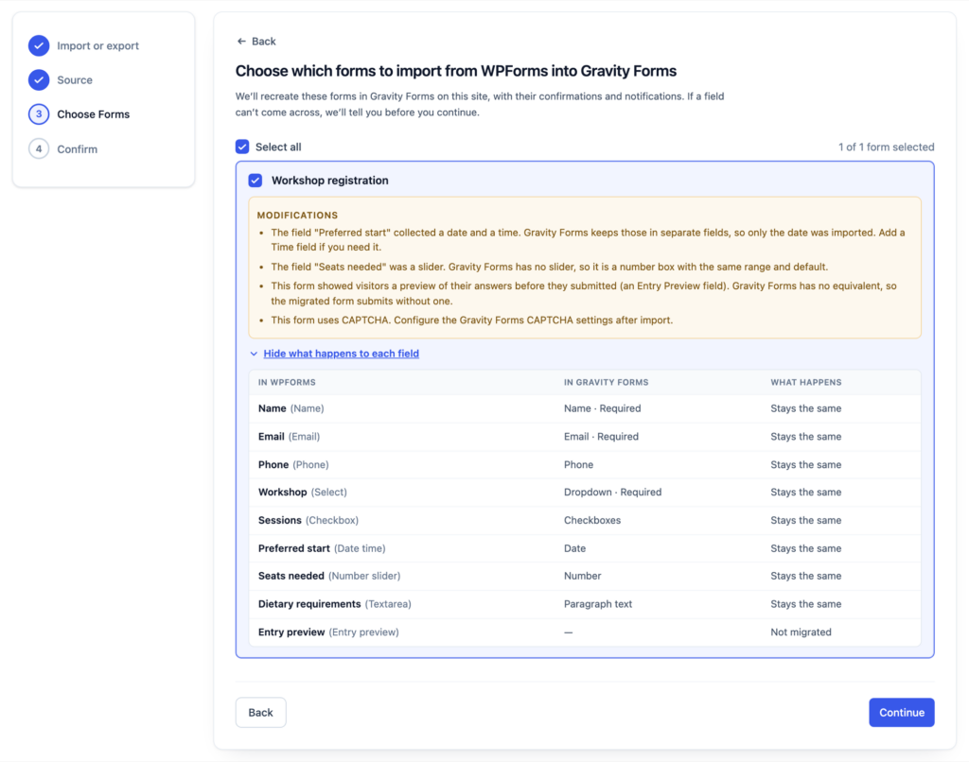The height and width of the screenshot is (762, 969).
Task: Select the Dietary requirements (Textarea) row
Action: (585, 604)
